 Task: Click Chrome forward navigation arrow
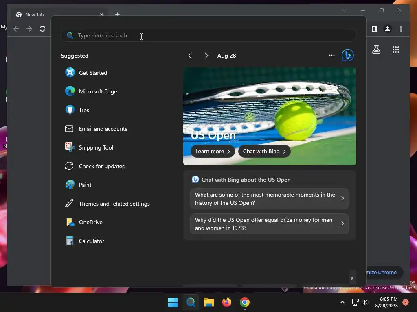29,29
